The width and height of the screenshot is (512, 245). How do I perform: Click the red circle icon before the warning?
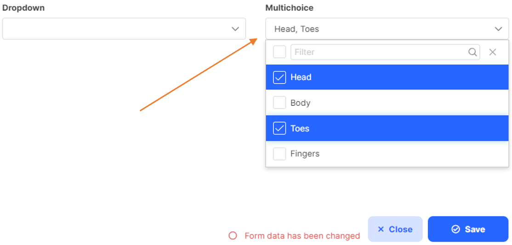[x=233, y=235]
